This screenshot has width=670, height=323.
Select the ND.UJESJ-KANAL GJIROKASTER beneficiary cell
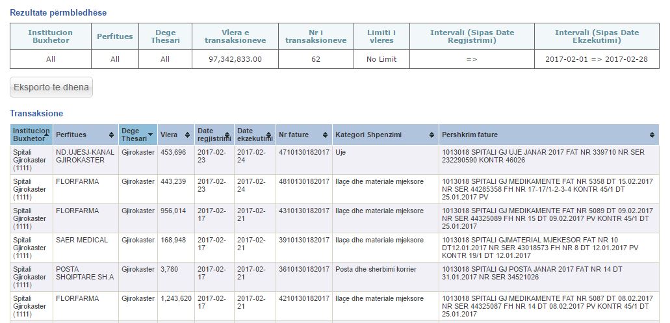(84, 155)
